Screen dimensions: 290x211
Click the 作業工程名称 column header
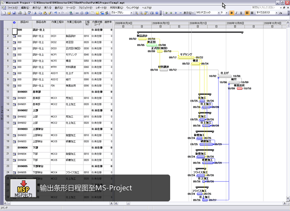point(75,24)
